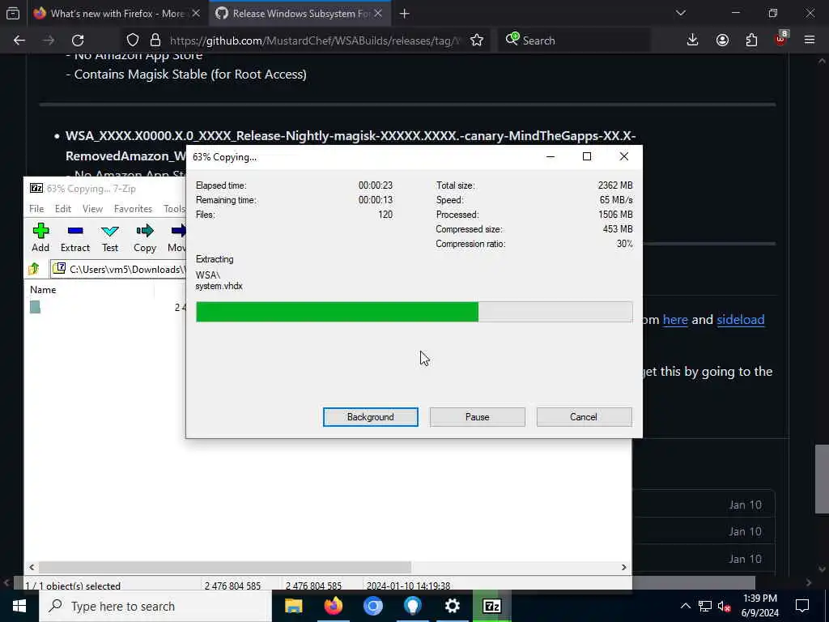The image size is (829, 622).
Task: Open the Firefox account icon
Action: [722, 40]
